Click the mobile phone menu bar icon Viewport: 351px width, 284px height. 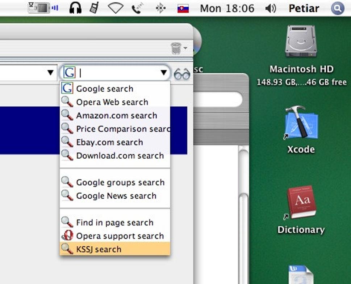[94, 8]
